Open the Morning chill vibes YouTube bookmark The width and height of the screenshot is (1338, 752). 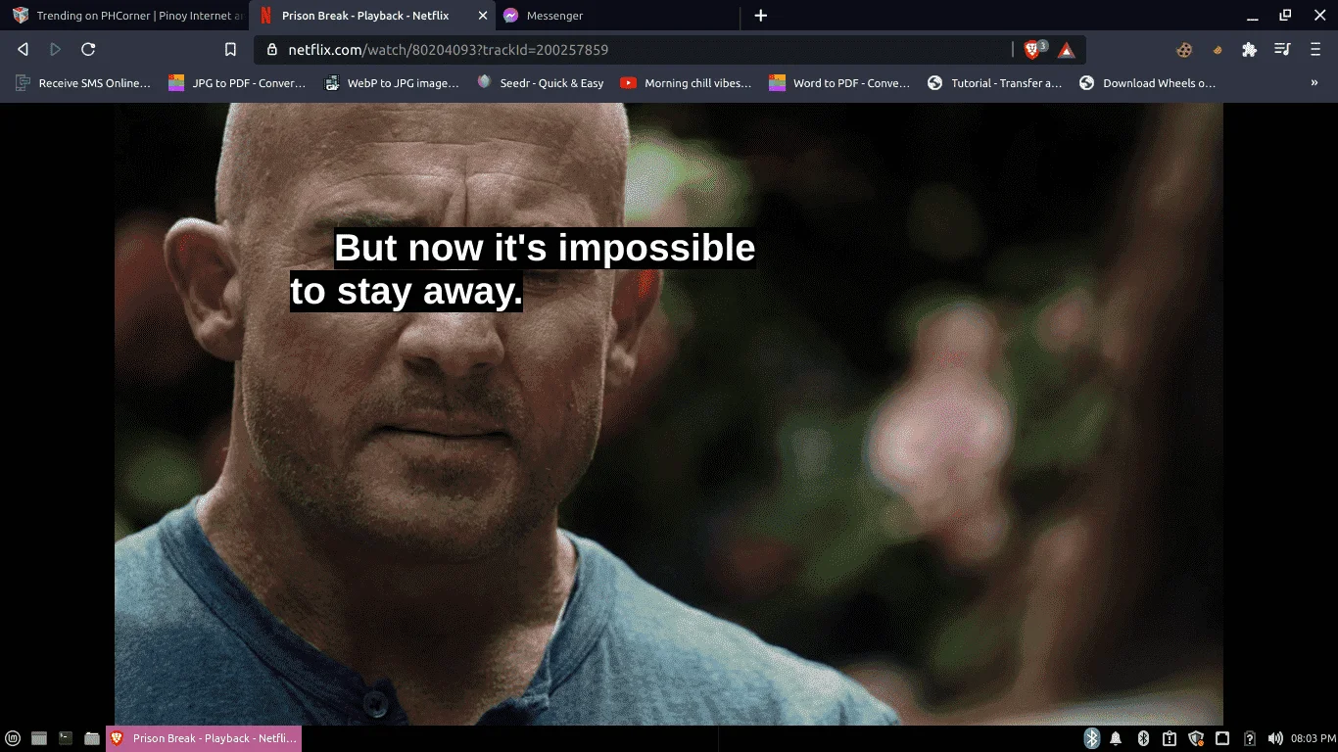coord(686,83)
